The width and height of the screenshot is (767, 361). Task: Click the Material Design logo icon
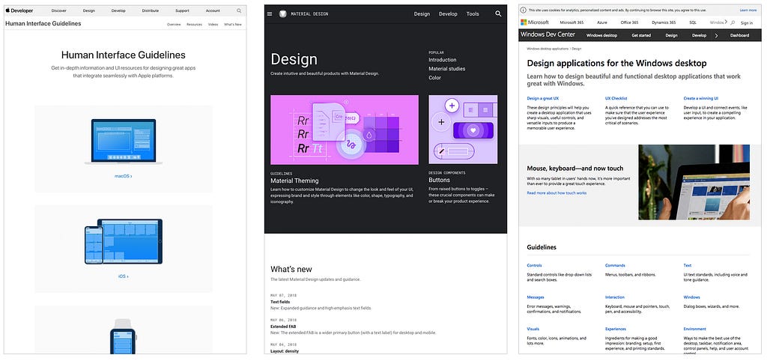[x=282, y=13]
